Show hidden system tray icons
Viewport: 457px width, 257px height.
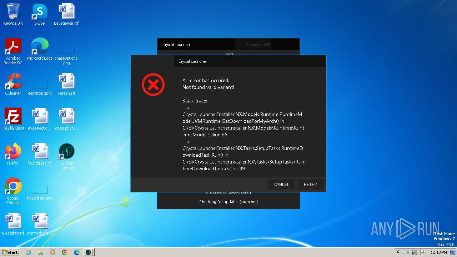pyautogui.click(x=398, y=252)
